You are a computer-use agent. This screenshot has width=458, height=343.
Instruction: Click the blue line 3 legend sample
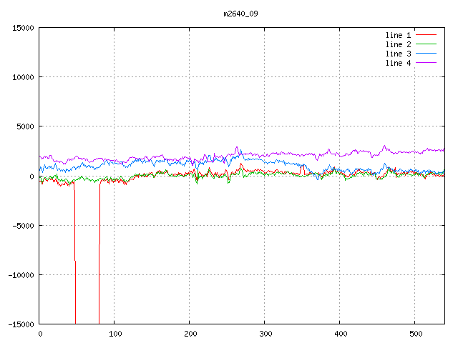pyautogui.click(x=426, y=54)
